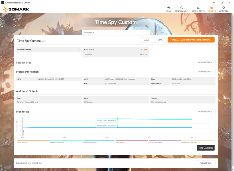Screen dimensions: 234x171
Task: Go to the Benchmarks tab
Action: point(182,9)
